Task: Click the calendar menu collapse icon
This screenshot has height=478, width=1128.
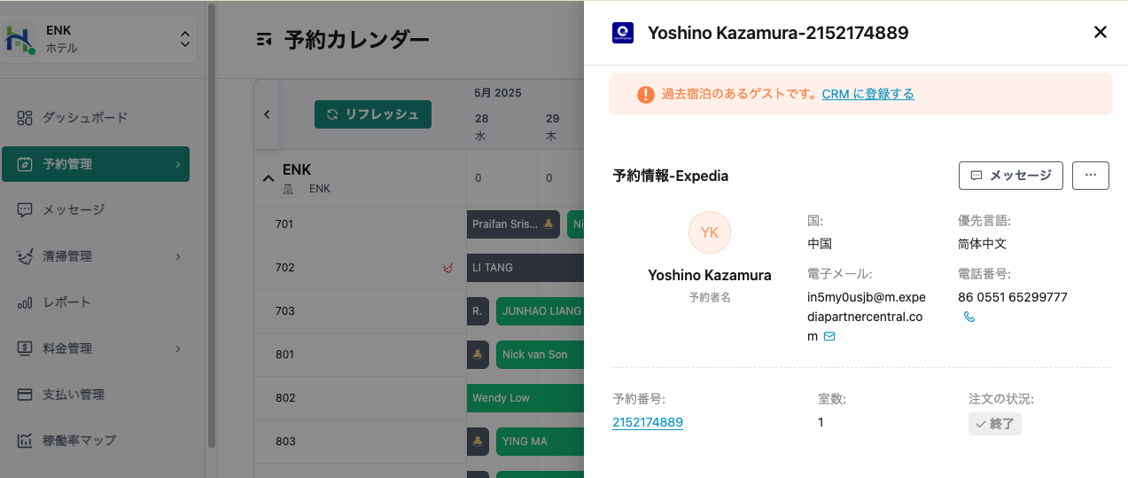Action: click(x=263, y=39)
